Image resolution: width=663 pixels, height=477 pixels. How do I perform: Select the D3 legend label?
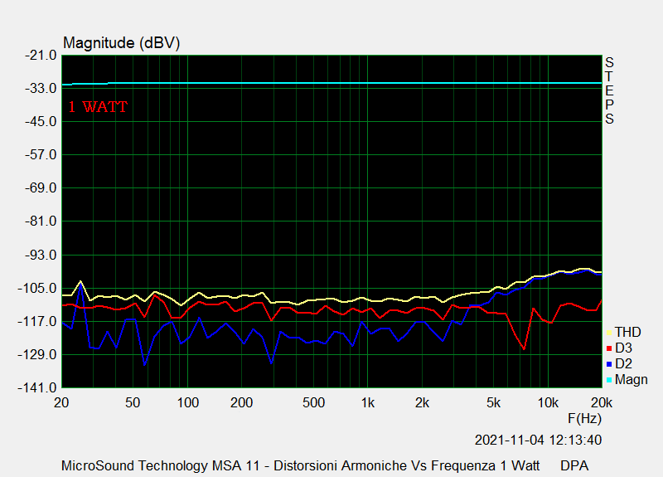click(624, 348)
